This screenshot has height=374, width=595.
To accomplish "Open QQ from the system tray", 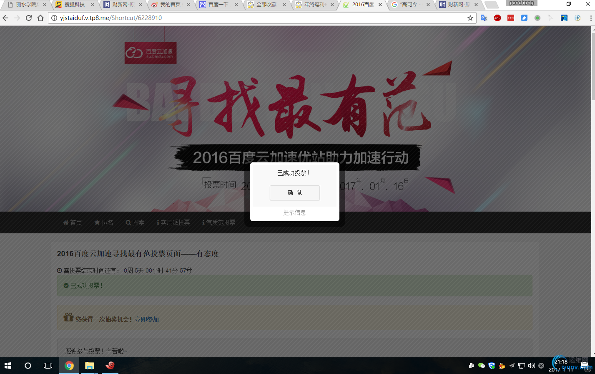I will (x=501, y=366).
